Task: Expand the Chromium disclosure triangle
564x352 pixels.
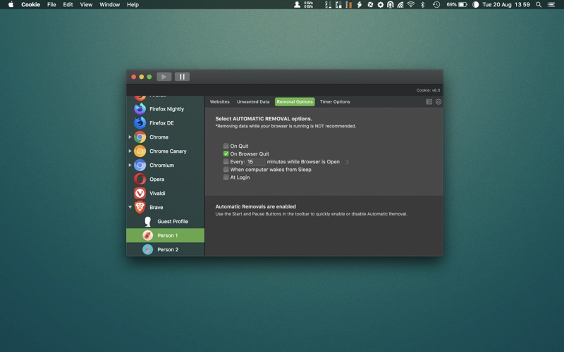Action: click(130, 165)
